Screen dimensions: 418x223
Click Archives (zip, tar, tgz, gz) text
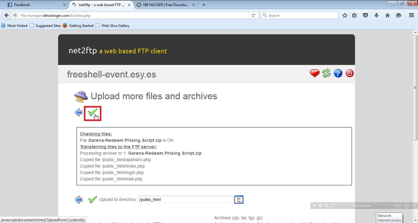(x=238, y=218)
